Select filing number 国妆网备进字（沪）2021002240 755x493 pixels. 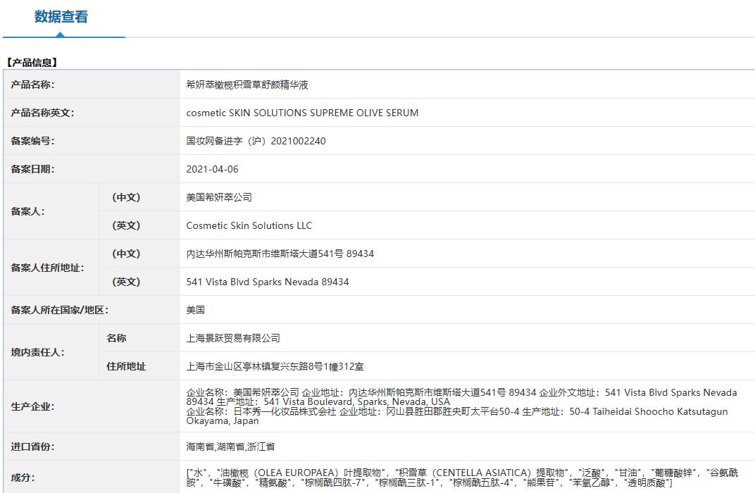click(256, 141)
